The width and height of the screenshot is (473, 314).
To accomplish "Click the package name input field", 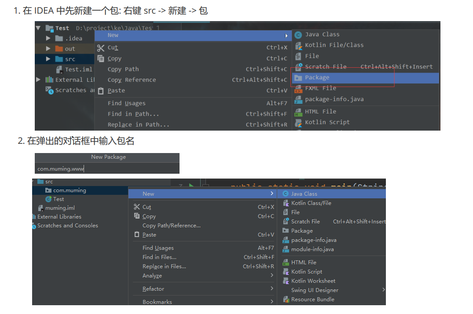I will pyautogui.click(x=106, y=168).
